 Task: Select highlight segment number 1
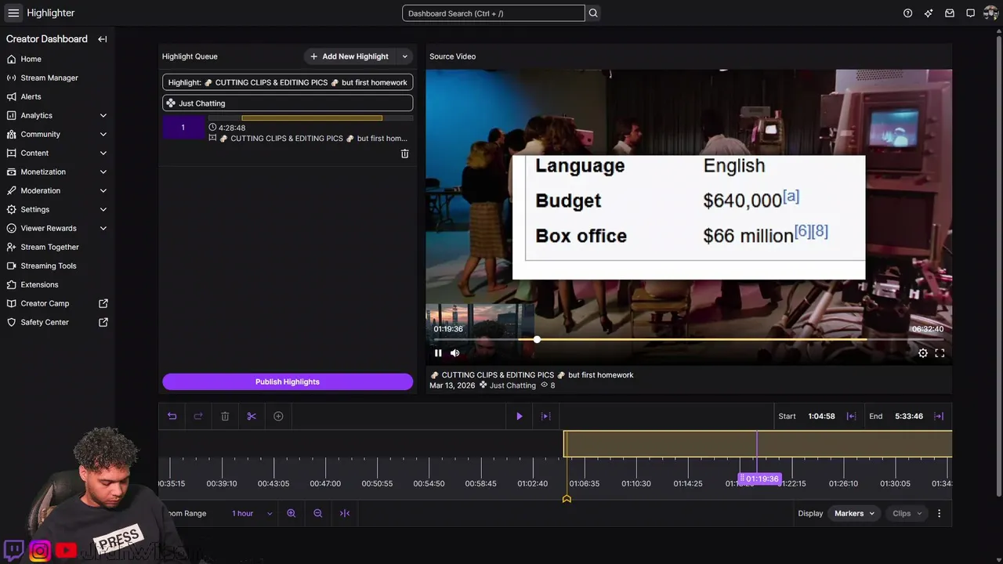click(183, 128)
